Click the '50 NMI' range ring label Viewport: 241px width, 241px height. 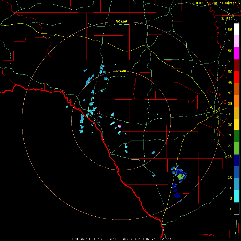click(x=121, y=71)
